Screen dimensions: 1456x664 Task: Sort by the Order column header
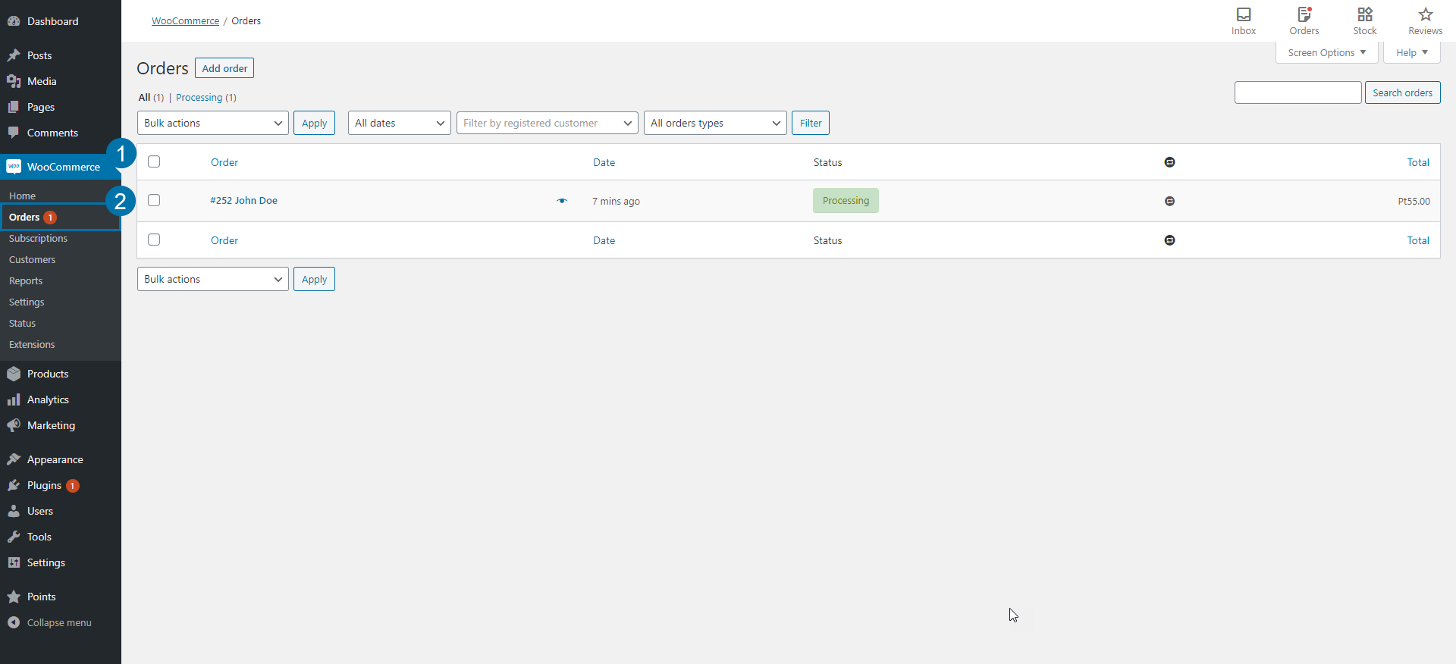(x=224, y=162)
